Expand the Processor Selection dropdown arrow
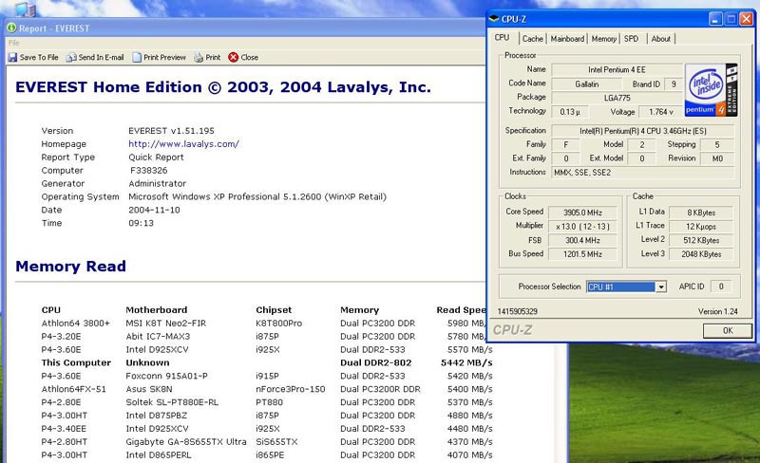The image size is (760, 463). pyautogui.click(x=661, y=287)
